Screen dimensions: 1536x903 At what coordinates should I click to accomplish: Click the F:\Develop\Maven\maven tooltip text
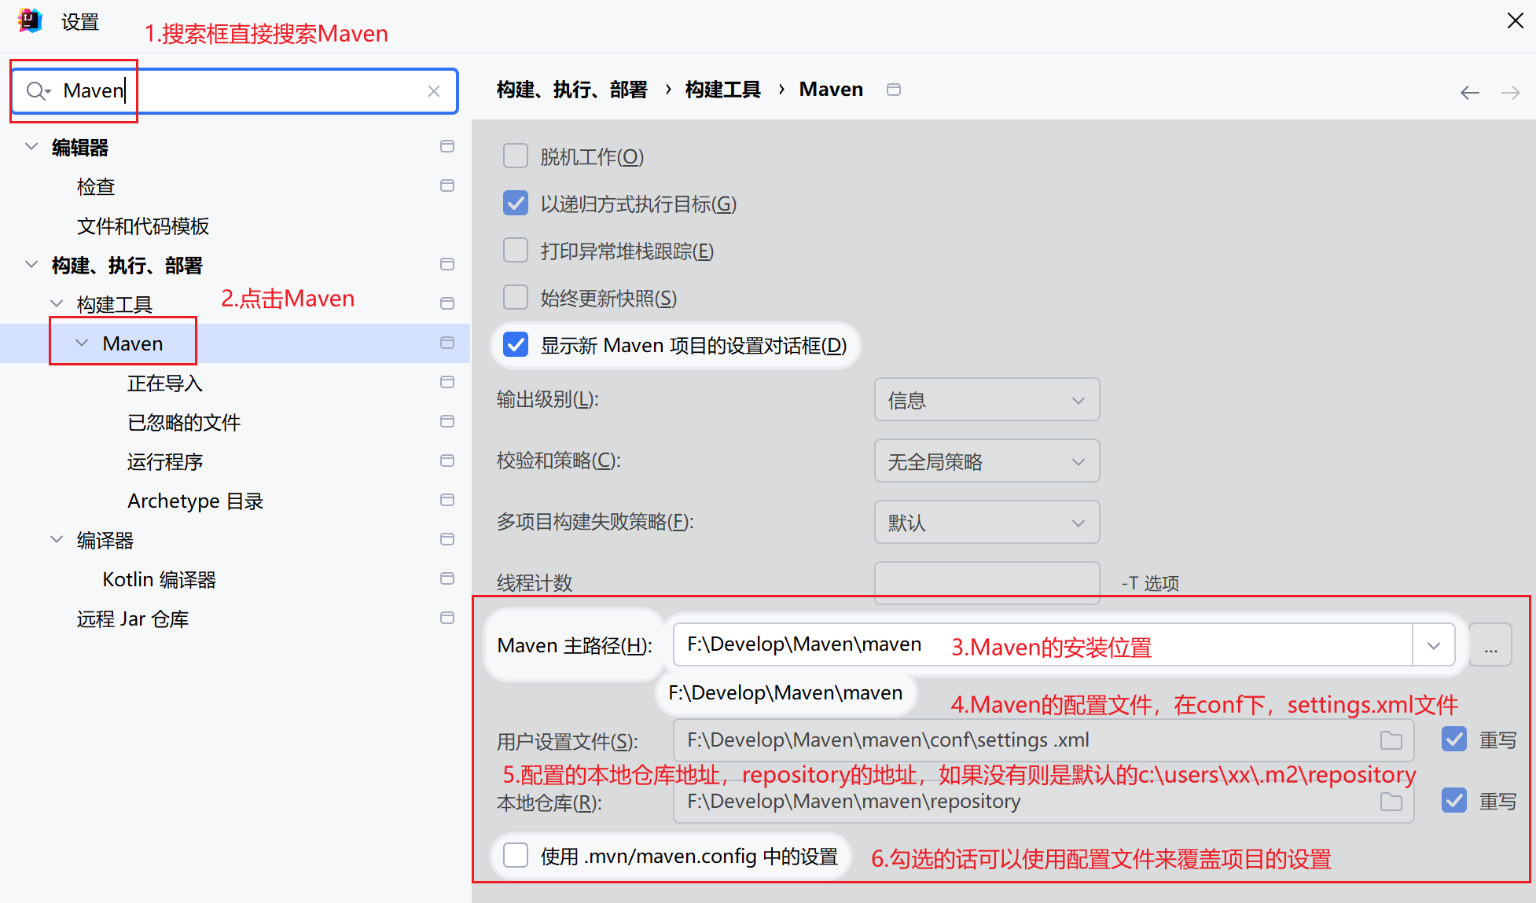click(785, 693)
